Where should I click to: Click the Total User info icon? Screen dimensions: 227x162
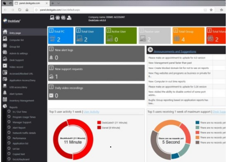[78, 30]
